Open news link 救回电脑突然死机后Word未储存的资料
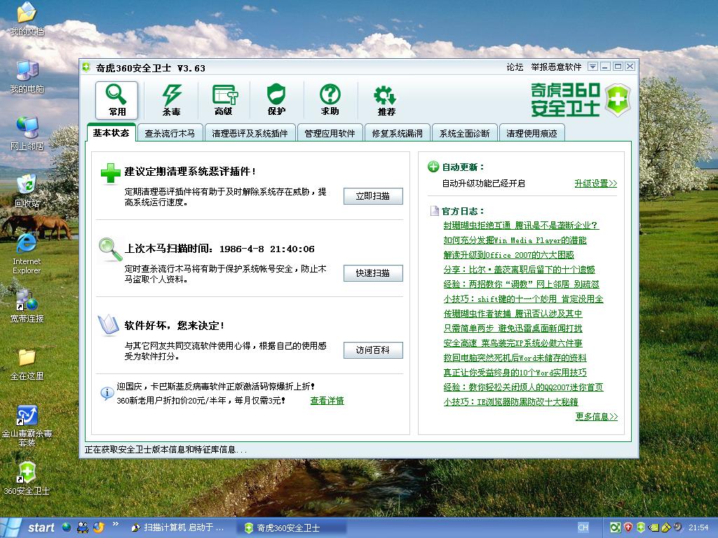718x538 pixels. point(515,358)
